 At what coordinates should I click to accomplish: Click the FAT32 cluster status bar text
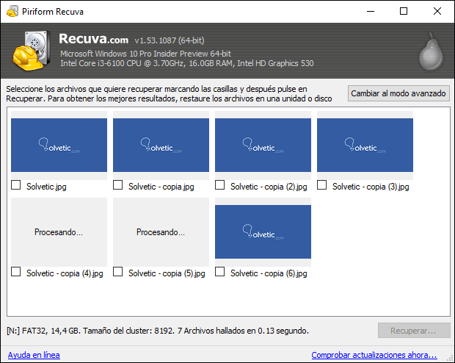[158, 331]
